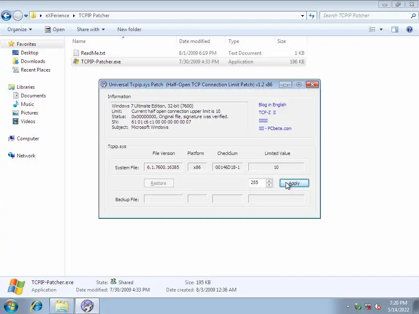Click the Restore button
Viewport: 419px width, 314px height.
coord(159,183)
